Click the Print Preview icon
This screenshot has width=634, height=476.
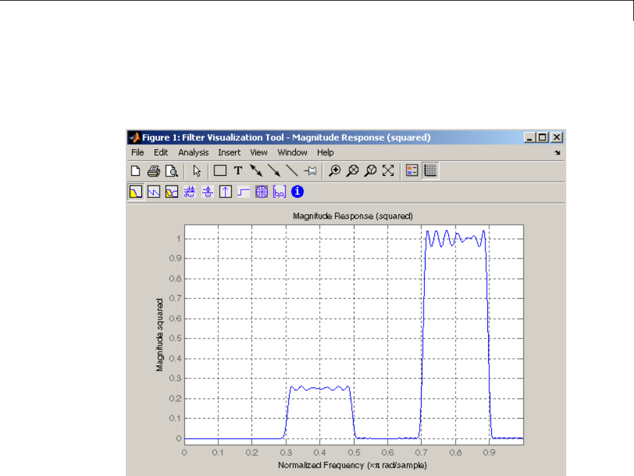click(x=171, y=171)
